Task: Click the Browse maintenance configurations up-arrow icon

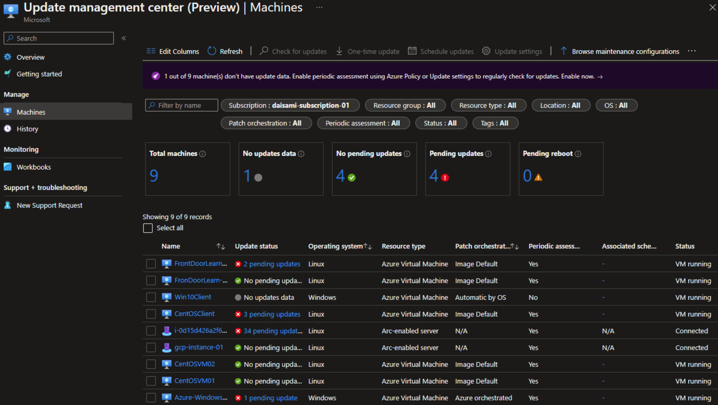Action: click(x=564, y=51)
